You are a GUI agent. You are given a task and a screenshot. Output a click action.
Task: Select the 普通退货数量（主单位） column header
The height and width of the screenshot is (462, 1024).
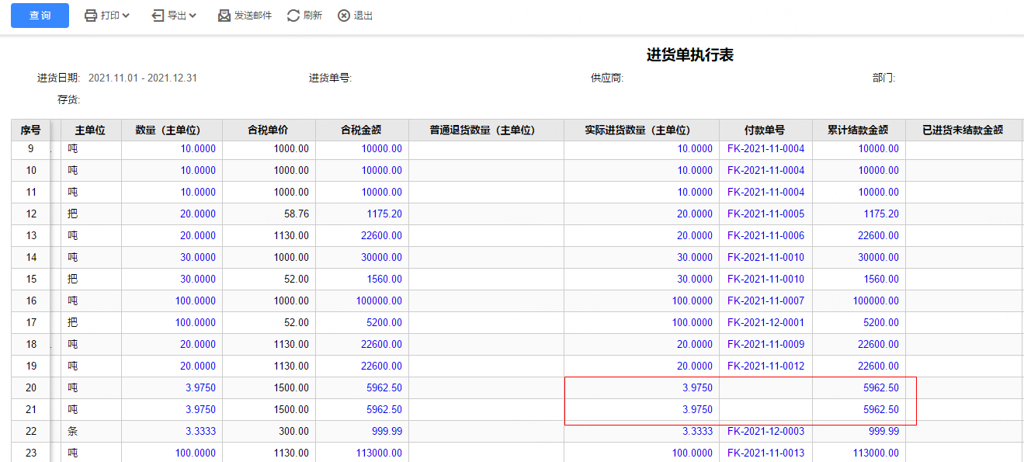[486, 130]
